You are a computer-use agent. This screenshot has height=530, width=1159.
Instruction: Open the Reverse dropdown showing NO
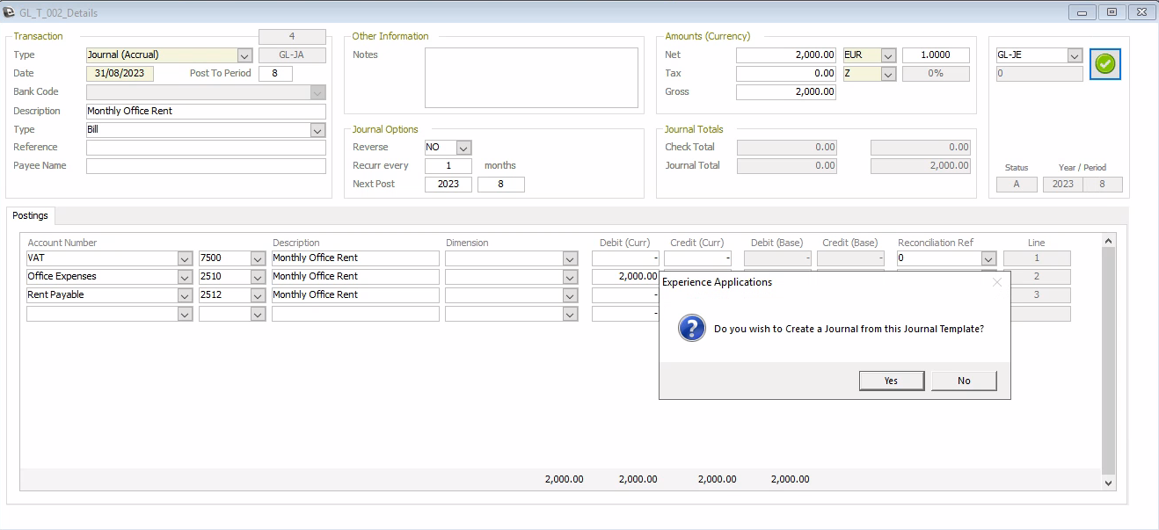[465, 147]
